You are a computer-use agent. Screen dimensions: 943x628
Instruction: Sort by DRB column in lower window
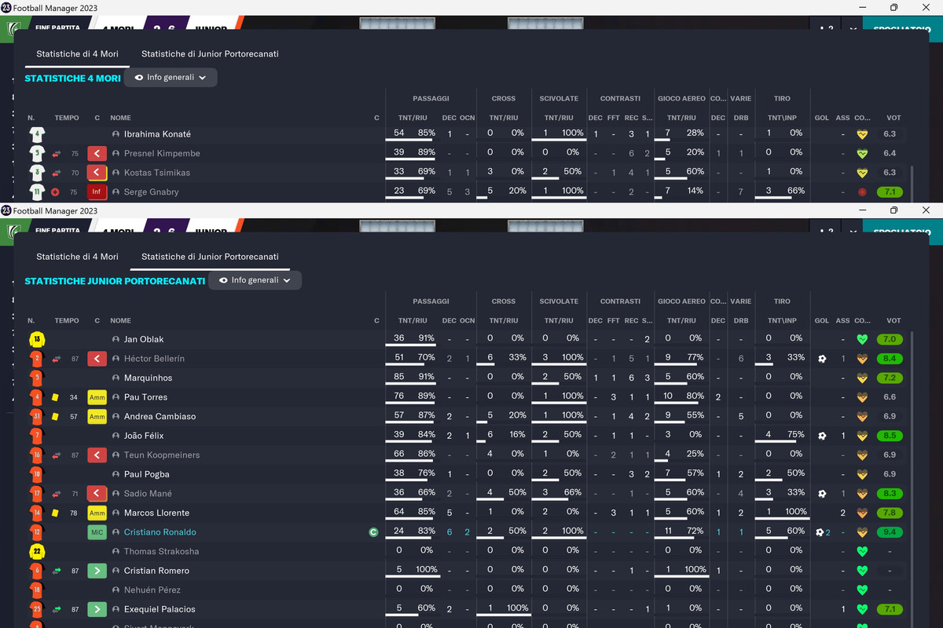click(740, 320)
